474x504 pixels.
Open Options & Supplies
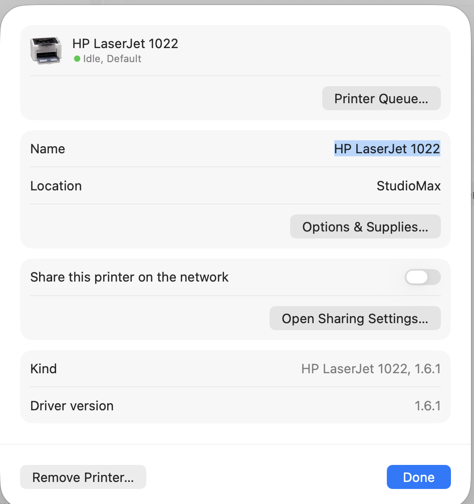click(x=365, y=226)
